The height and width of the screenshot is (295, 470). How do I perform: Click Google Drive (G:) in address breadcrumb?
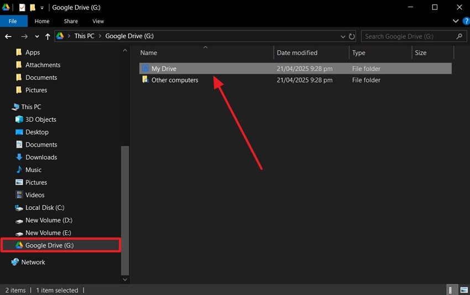tap(129, 36)
